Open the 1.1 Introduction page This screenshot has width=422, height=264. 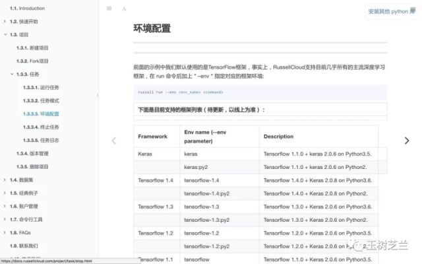(27, 8)
